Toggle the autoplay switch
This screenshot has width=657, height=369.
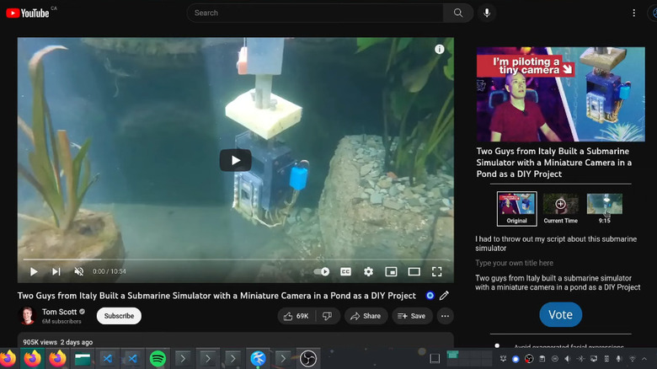pos(322,271)
